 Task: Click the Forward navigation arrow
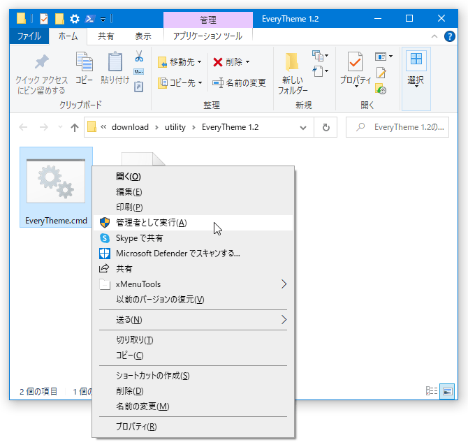(x=43, y=127)
